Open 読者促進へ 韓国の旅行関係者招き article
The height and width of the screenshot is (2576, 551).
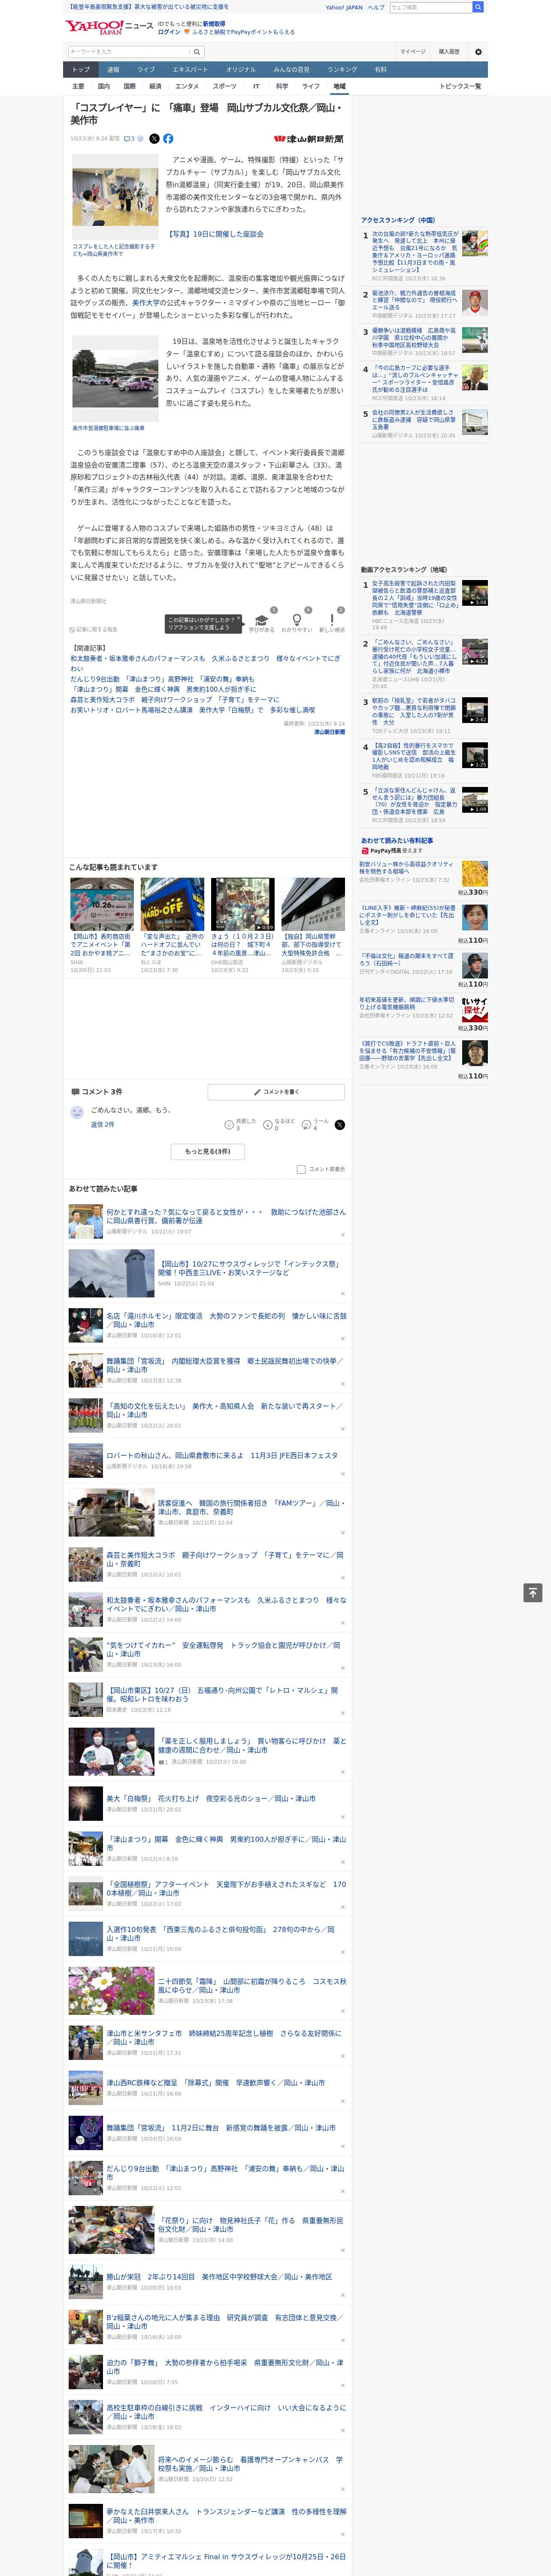[252, 1507]
